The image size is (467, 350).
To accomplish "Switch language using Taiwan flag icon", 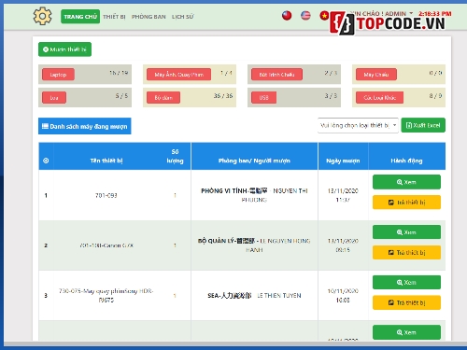I will pyautogui.click(x=287, y=15).
